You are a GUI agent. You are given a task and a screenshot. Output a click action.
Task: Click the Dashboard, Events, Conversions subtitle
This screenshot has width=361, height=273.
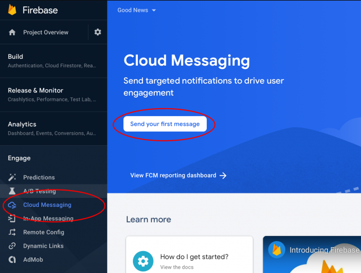tap(52, 133)
